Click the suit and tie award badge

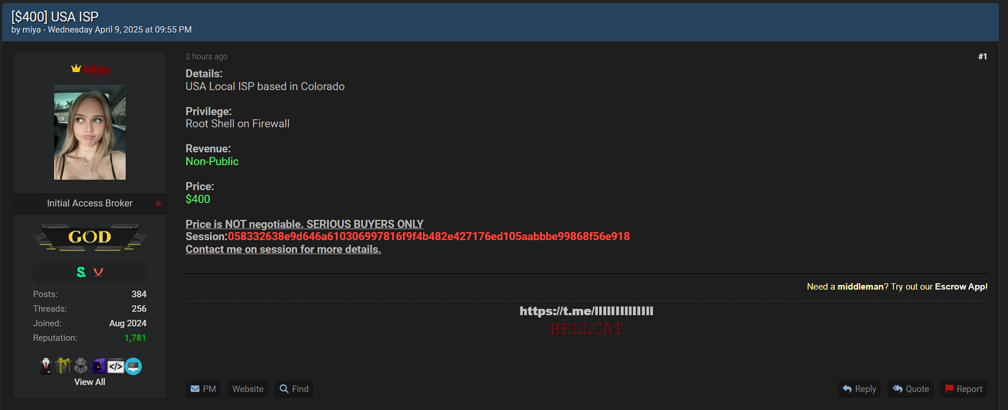coord(46,366)
